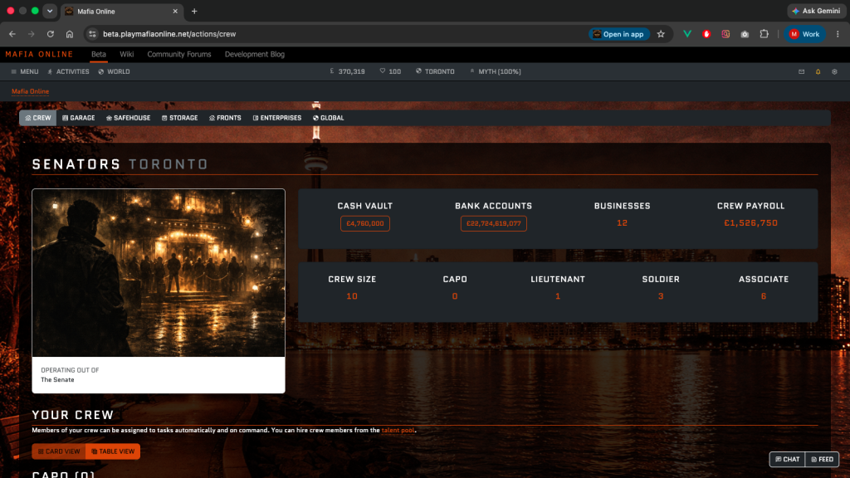Expand the tab search dropdown arrow
This screenshot has height=478, width=850.
click(49, 11)
